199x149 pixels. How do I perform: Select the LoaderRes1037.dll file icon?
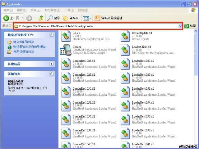(x=66, y=133)
